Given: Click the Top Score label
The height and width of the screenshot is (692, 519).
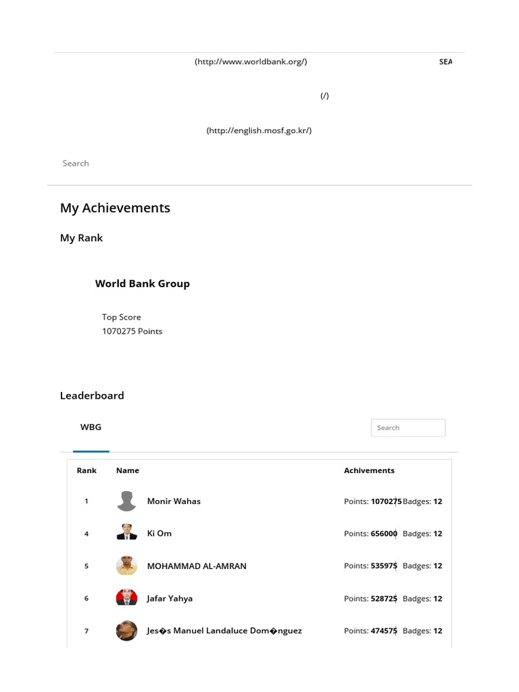Looking at the screenshot, I should pos(122,318).
